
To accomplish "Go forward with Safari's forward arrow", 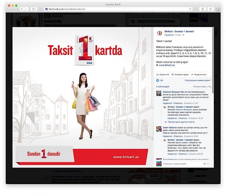I will 26,9.
